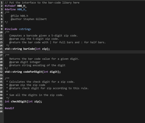The height and width of the screenshot is (123, 145).
Task: Click the #endif directive
Action: coord(9,108)
